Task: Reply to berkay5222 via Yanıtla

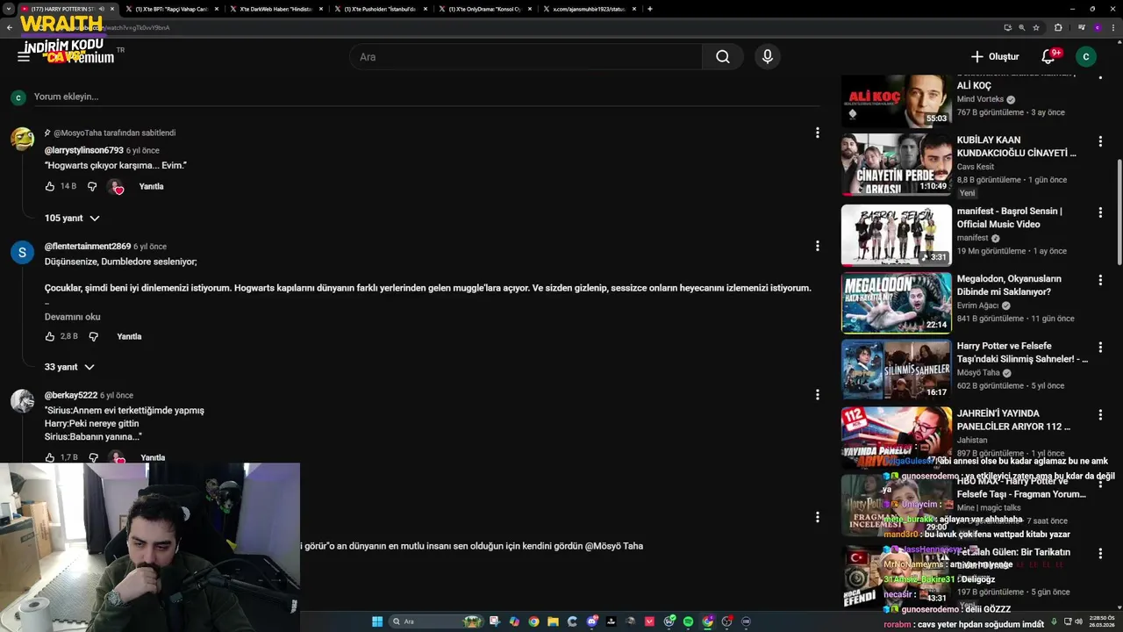Action: click(x=153, y=457)
